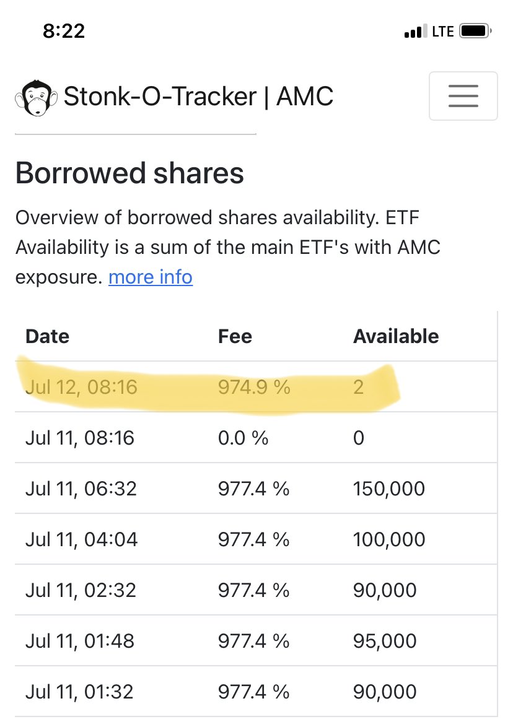The height and width of the screenshot is (727, 513).
Task: Tap the LTE network indicator
Action: point(443,32)
